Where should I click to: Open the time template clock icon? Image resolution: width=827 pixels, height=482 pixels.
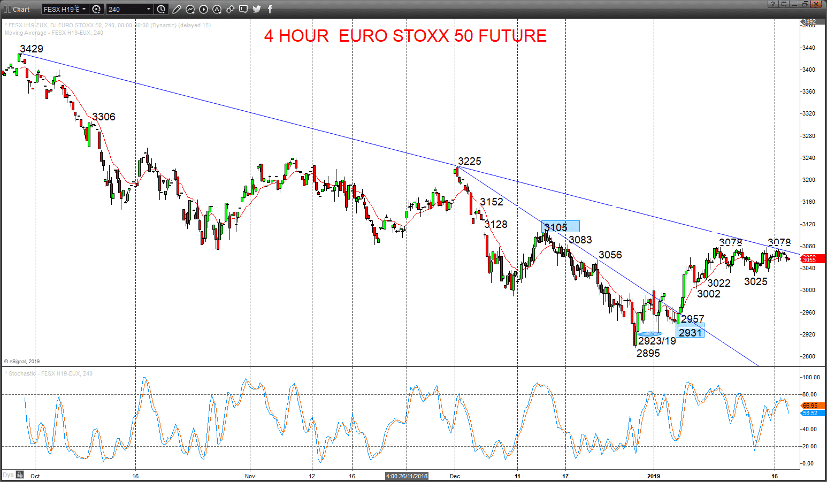(x=162, y=9)
